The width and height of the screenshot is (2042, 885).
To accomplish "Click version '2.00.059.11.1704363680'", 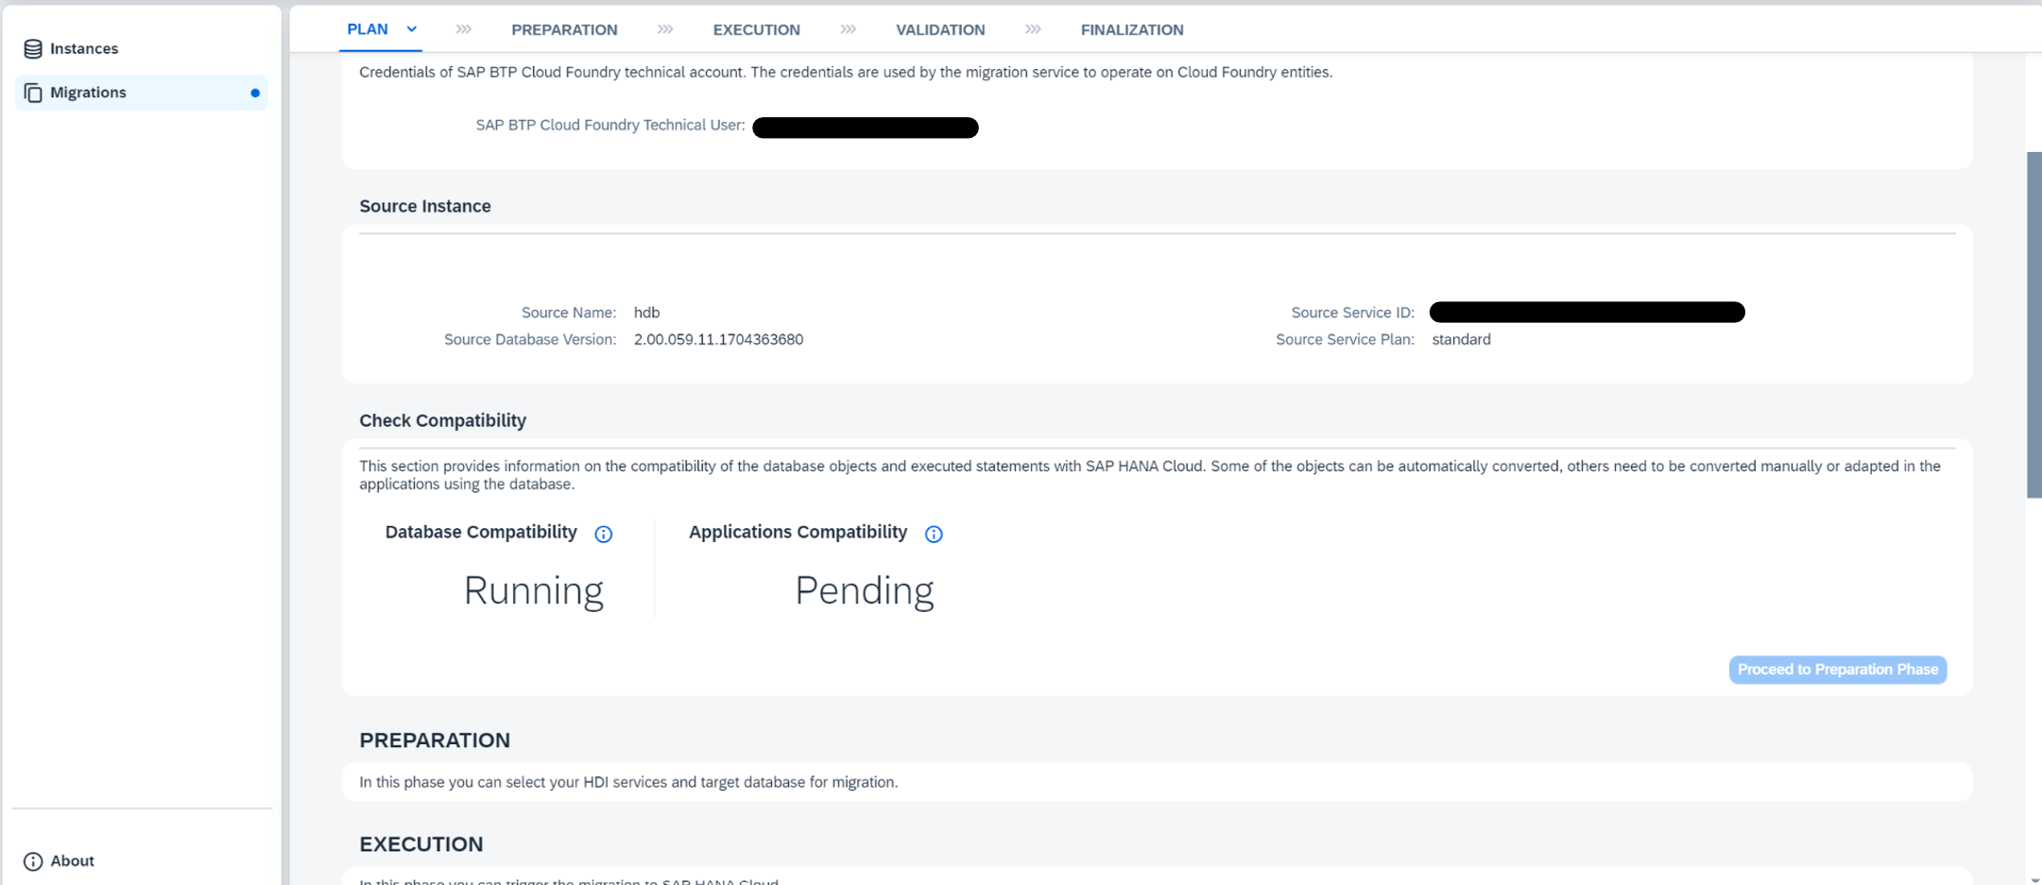I will (x=718, y=340).
